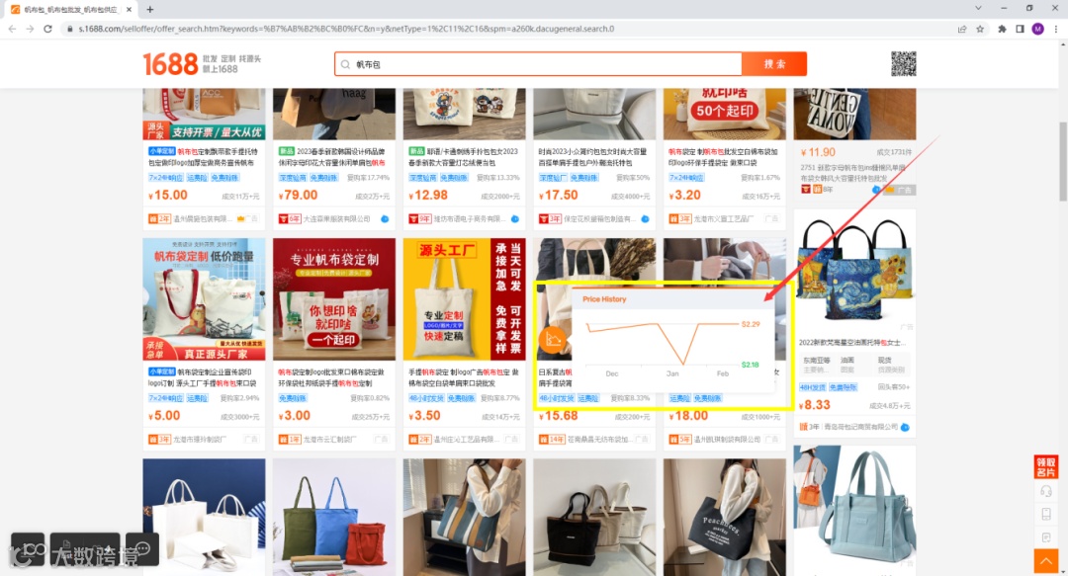
Task: Open the Chrome three-dot menu
Action: click(1056, 29)
